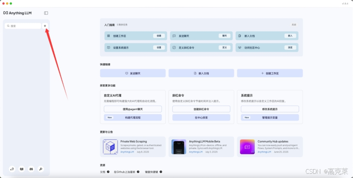
Task: Focus the sidebar 搜索 search field
Action: click(23, 26)
